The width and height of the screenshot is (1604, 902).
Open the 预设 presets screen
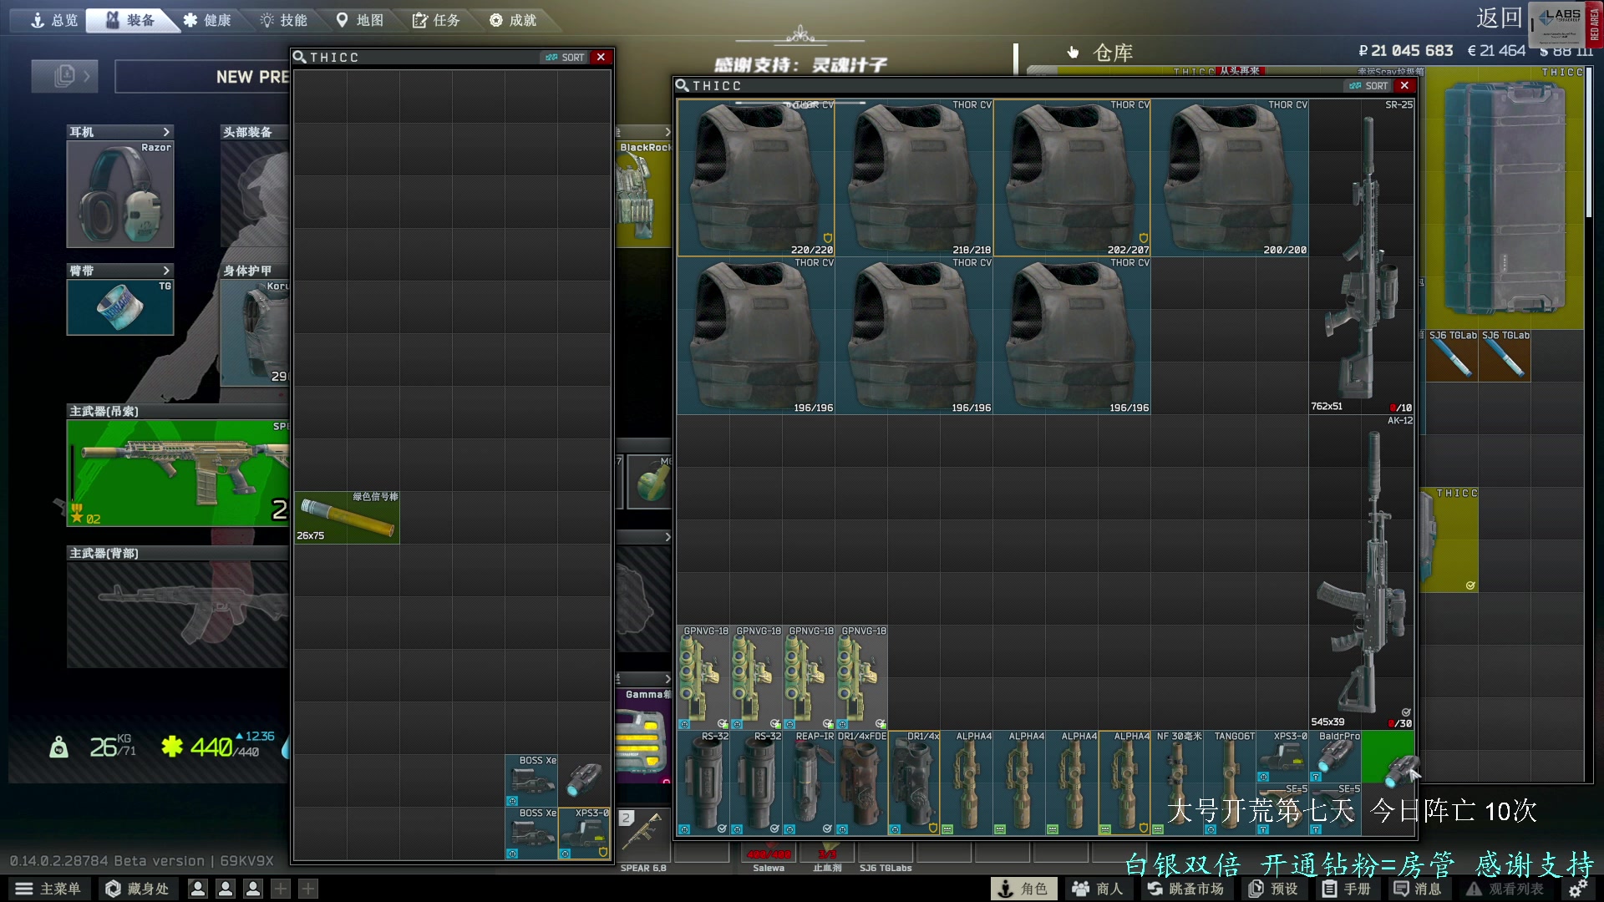pos(1273,889)
